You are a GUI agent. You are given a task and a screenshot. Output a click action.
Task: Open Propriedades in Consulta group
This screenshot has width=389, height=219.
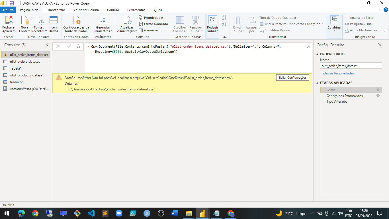[x=151, y=18]
